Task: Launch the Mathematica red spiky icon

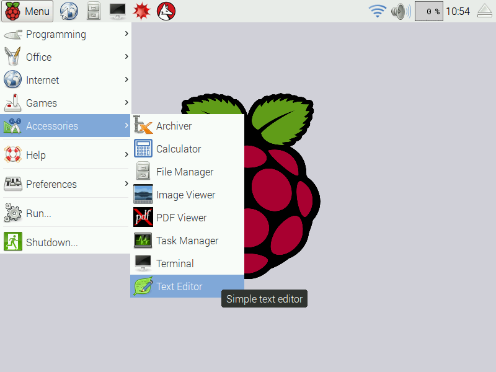Action: 141,11
